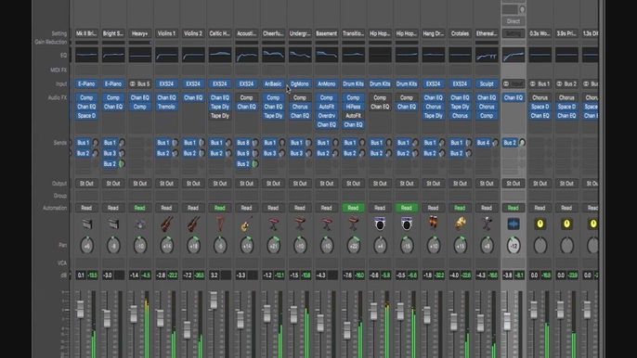Click the volume fader on Celtic H strip
The image size is (637, 358).
(214, 300)
